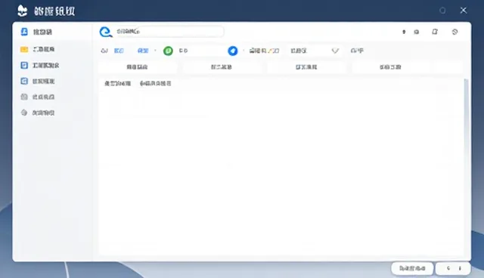Image resolution: width=484 pixels, height=278 pixels.
Task: Click the white arrows button below window
Action: (x=453, y=268)
